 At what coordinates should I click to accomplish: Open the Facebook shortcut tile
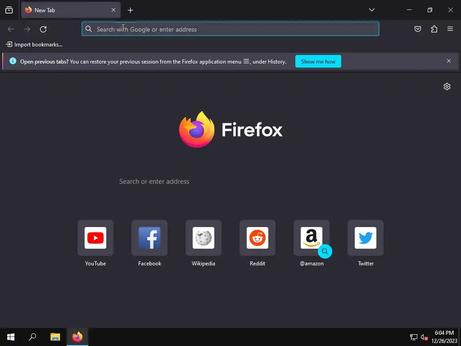pyautogui.click(x=149, y=238)
